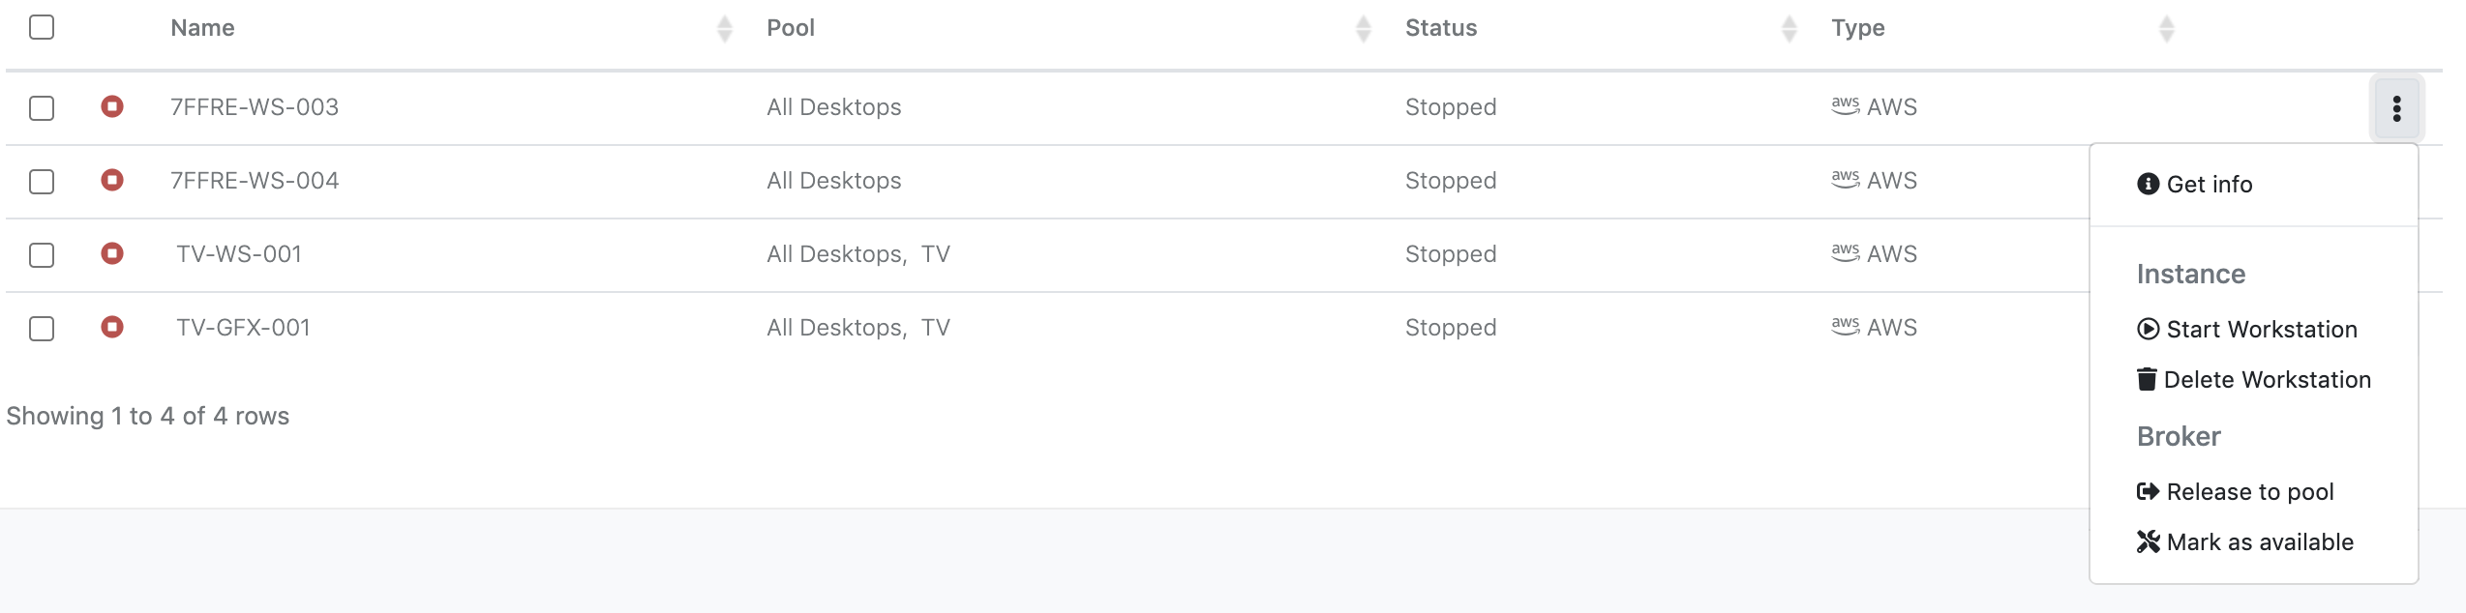Click the Start Workstation play icon

[2148, 329]
